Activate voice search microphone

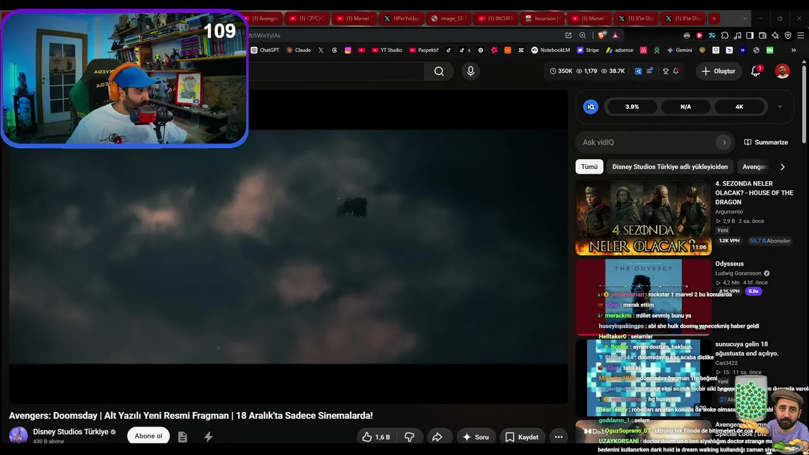tap(470, 71)
